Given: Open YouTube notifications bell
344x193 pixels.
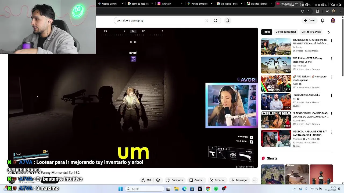Looking at the screenshot, I should [x=323, y=20].
